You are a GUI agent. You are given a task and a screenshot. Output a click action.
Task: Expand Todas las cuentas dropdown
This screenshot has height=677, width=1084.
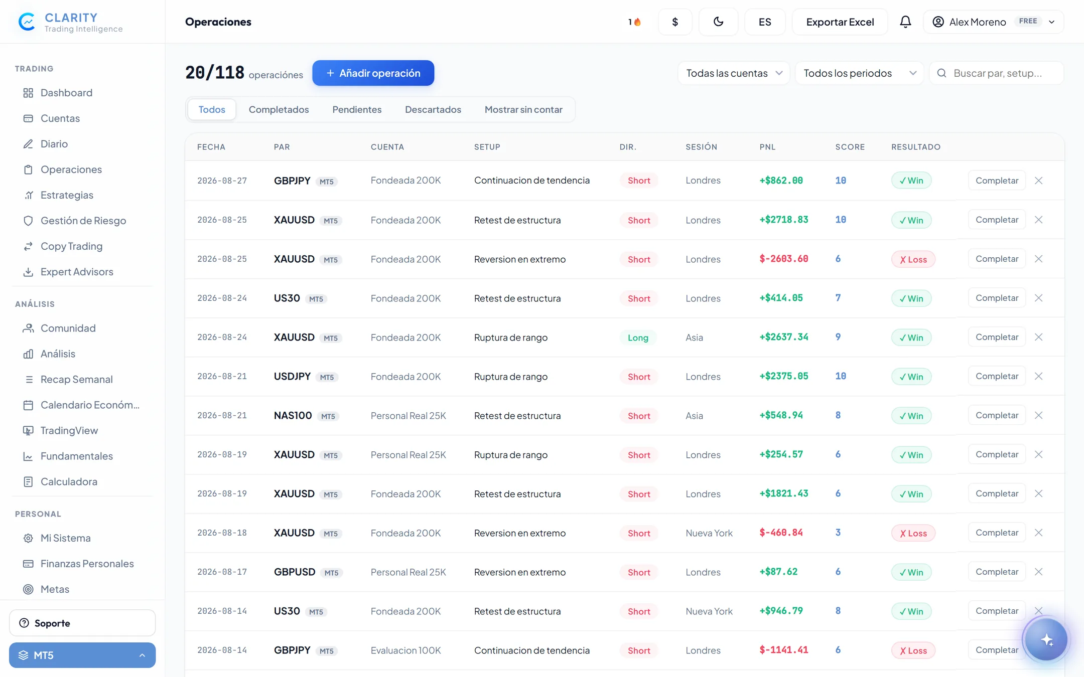pyautogui.click(x=734, y=73)
